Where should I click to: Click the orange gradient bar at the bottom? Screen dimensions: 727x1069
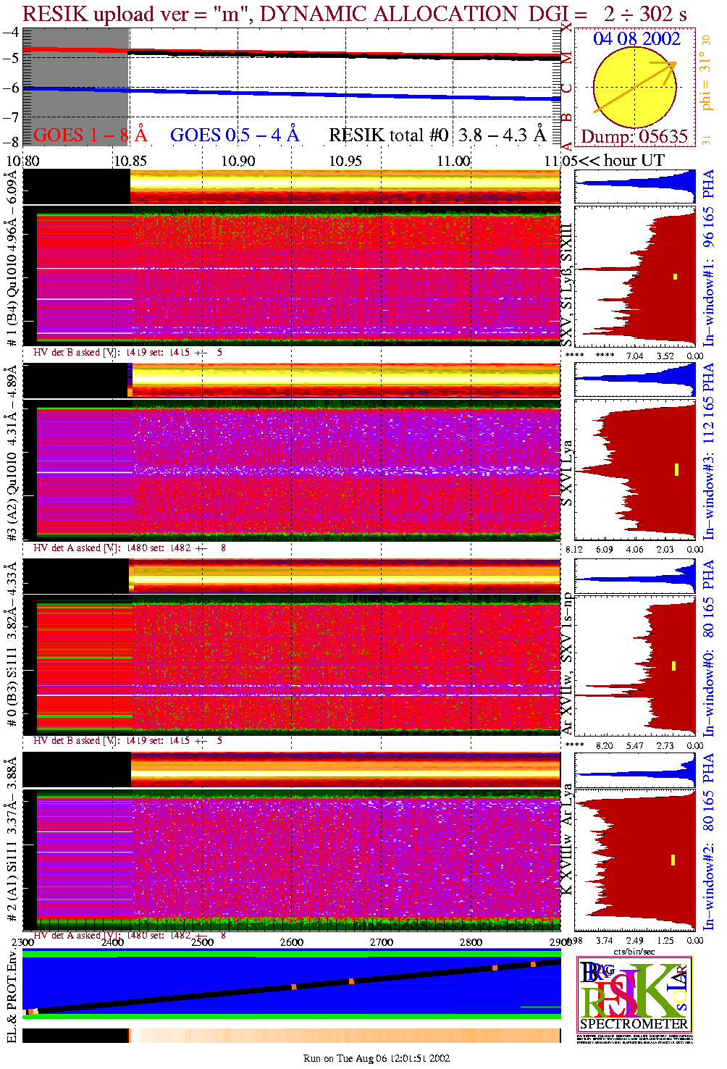(x=344, y=1036)
